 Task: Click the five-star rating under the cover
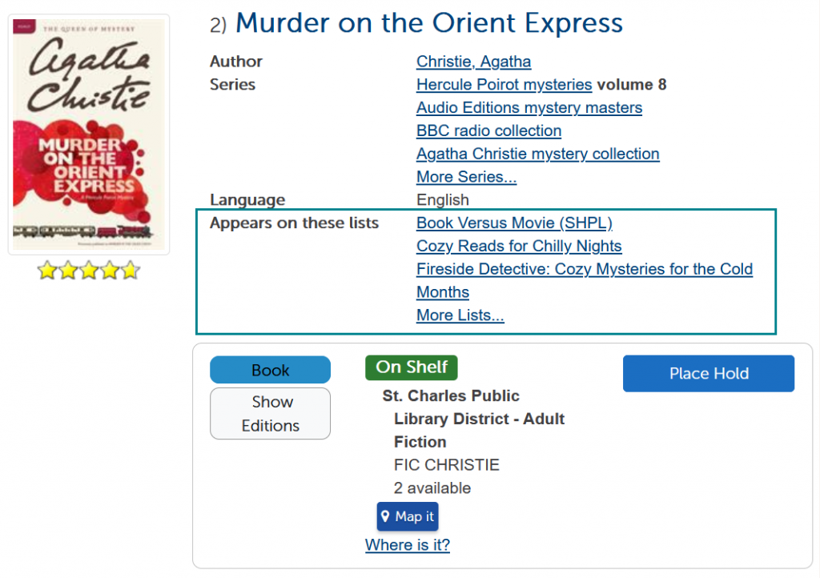pos(89,271)
